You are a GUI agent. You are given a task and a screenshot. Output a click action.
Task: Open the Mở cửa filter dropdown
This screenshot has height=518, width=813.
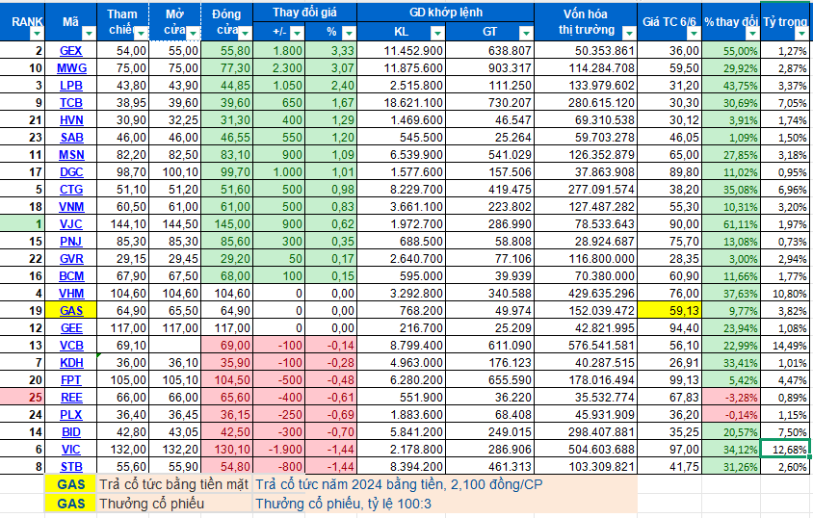[193, 34]
